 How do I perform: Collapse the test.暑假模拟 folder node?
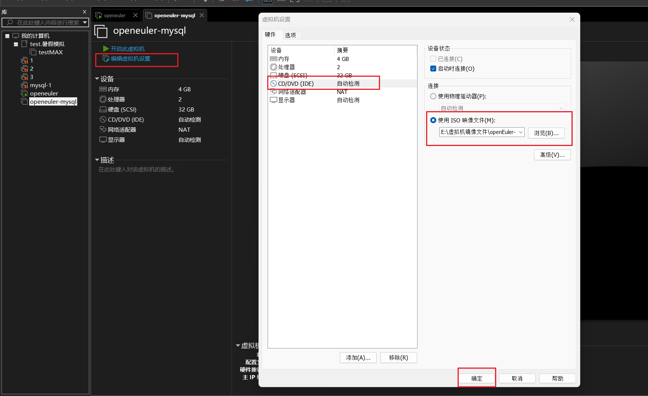(16, 44)
